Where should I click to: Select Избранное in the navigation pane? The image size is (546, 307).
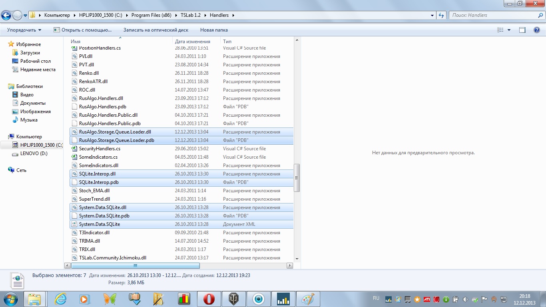28,44
